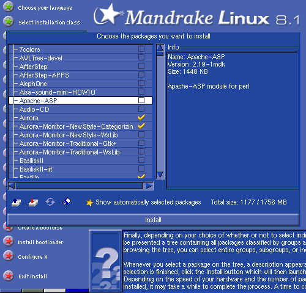Viewport: 306px width, 293px height.
Task: Select Aurora-Monitor-Traditional-Gtk+ name
Action: 68,143
